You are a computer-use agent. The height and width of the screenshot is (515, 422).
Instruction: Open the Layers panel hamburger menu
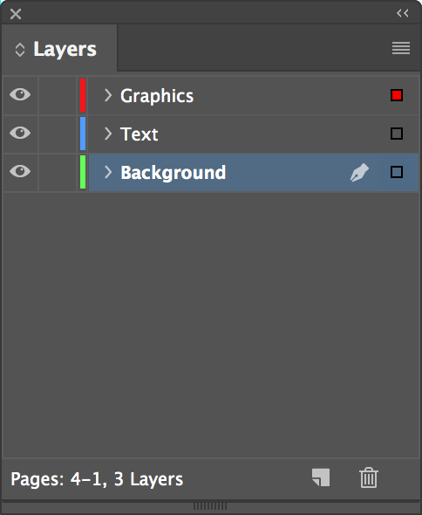[x=401, y=48]
